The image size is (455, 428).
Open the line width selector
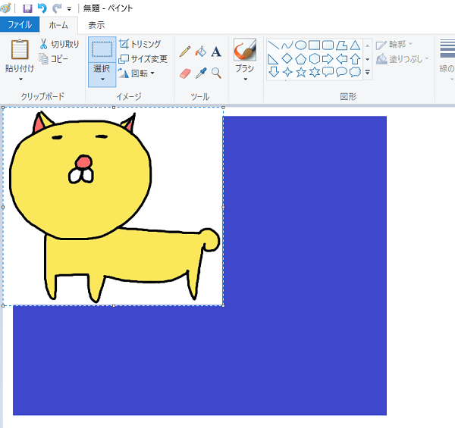pos(447,59)
